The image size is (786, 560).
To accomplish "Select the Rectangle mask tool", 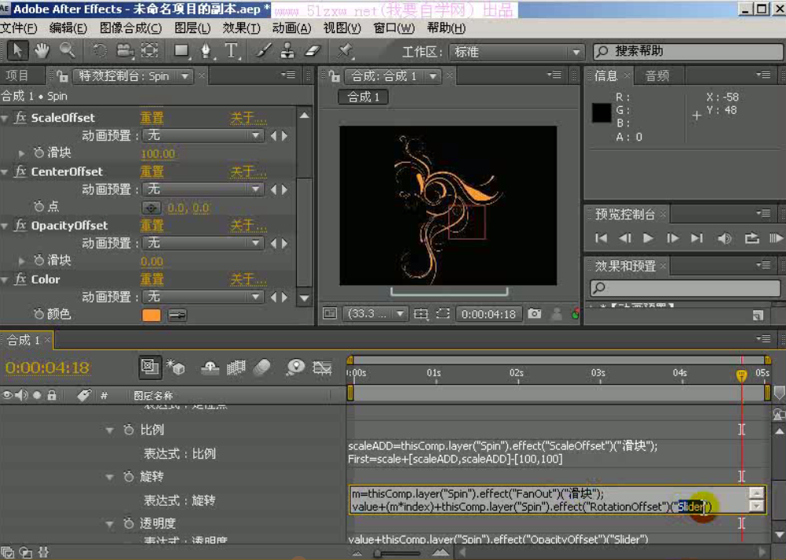I will point(181,50).
